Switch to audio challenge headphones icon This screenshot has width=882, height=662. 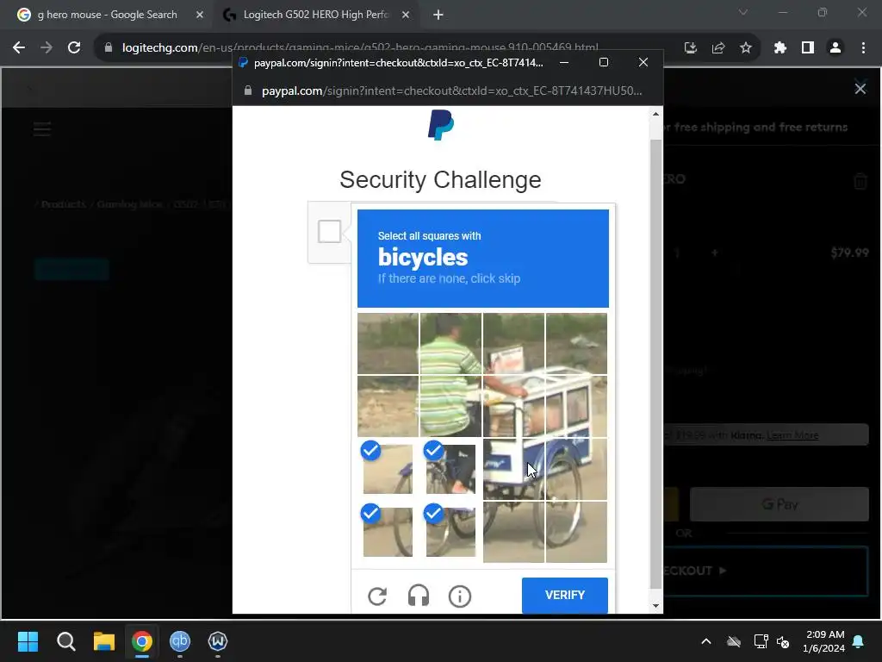click(419, 596)
